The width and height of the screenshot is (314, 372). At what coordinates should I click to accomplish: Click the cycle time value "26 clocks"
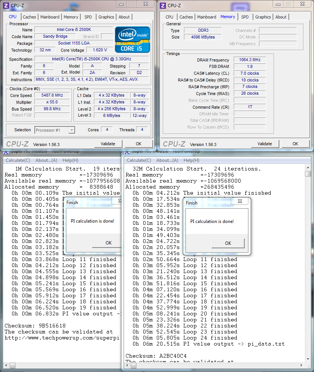coord(250,94)
